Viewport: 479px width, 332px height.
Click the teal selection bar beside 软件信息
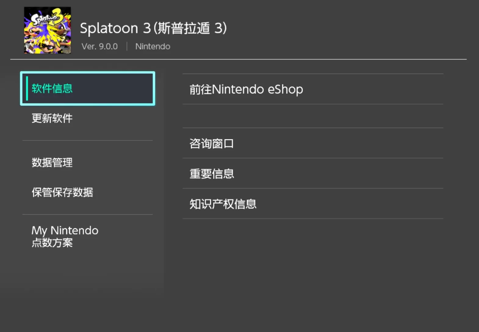coord(27,88)
